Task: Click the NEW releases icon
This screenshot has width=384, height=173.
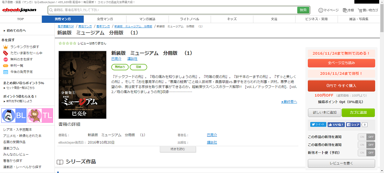Action: (6, 66)
